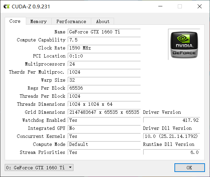210x177 pixels.
Task: Click Driver Dll Version value 10.0 (25.21.14.1792)
Action: pyautogui.click(x=171, y=136)
